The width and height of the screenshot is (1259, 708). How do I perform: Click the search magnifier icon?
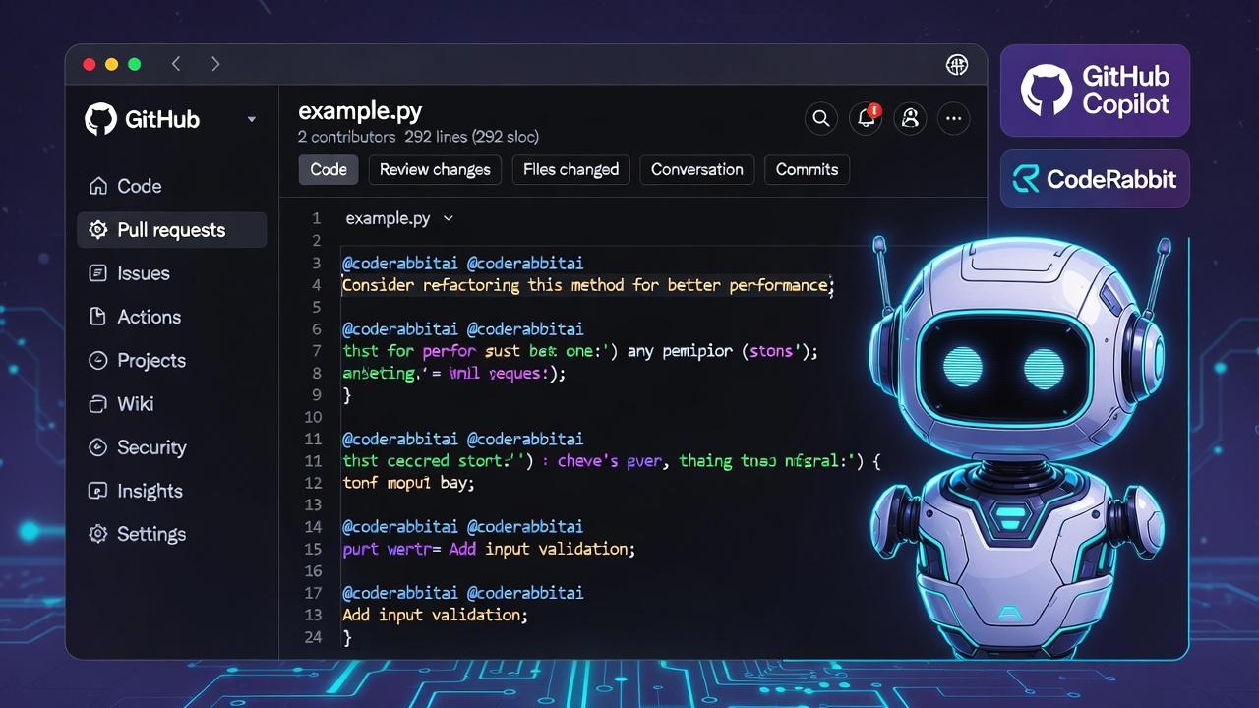coord(821,118)
